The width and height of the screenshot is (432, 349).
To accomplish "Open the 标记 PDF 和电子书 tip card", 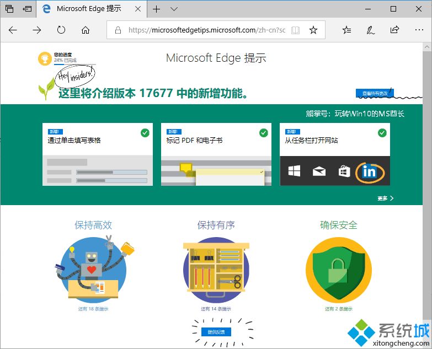I will tap(216, 154).
